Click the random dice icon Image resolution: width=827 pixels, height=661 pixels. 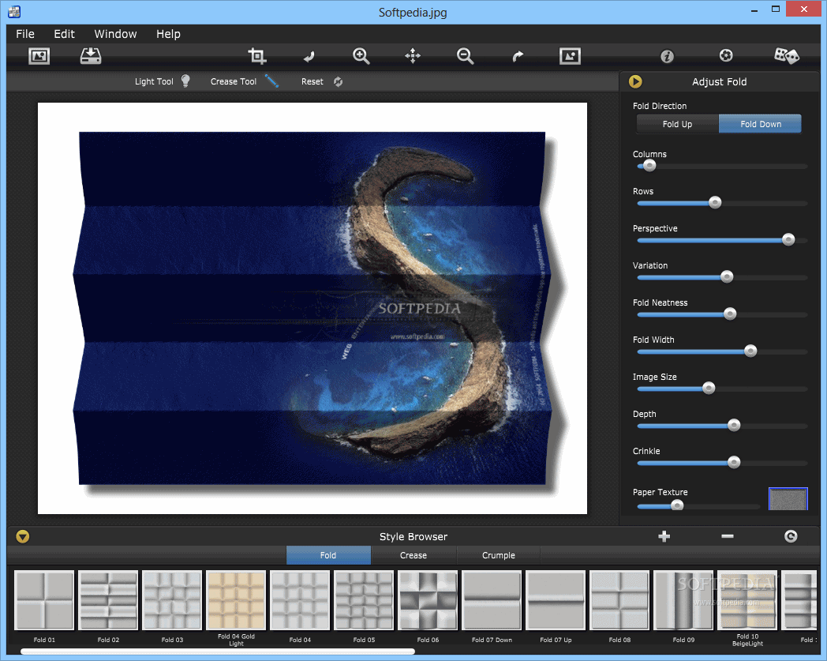787,55
